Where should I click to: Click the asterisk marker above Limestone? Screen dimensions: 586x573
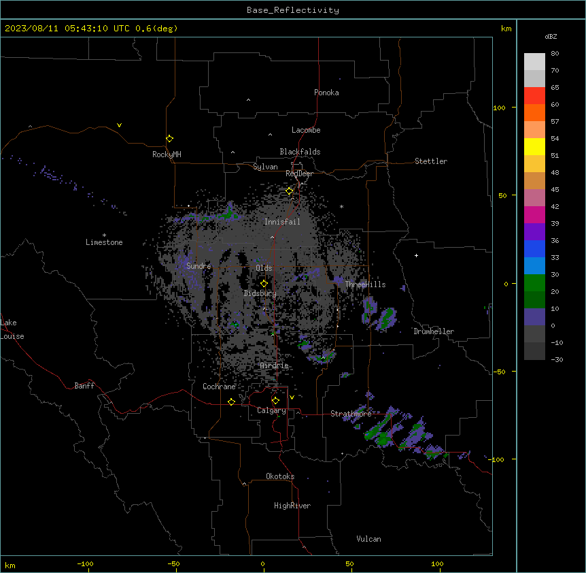(x=104, y=235)
